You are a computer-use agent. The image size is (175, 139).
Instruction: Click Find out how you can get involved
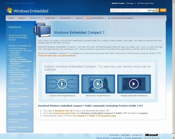pyautogui.click(x=57, y=56)
